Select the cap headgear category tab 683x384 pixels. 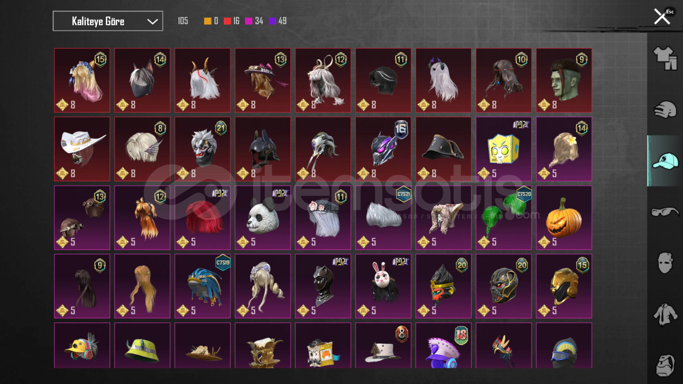coord(665,161)
